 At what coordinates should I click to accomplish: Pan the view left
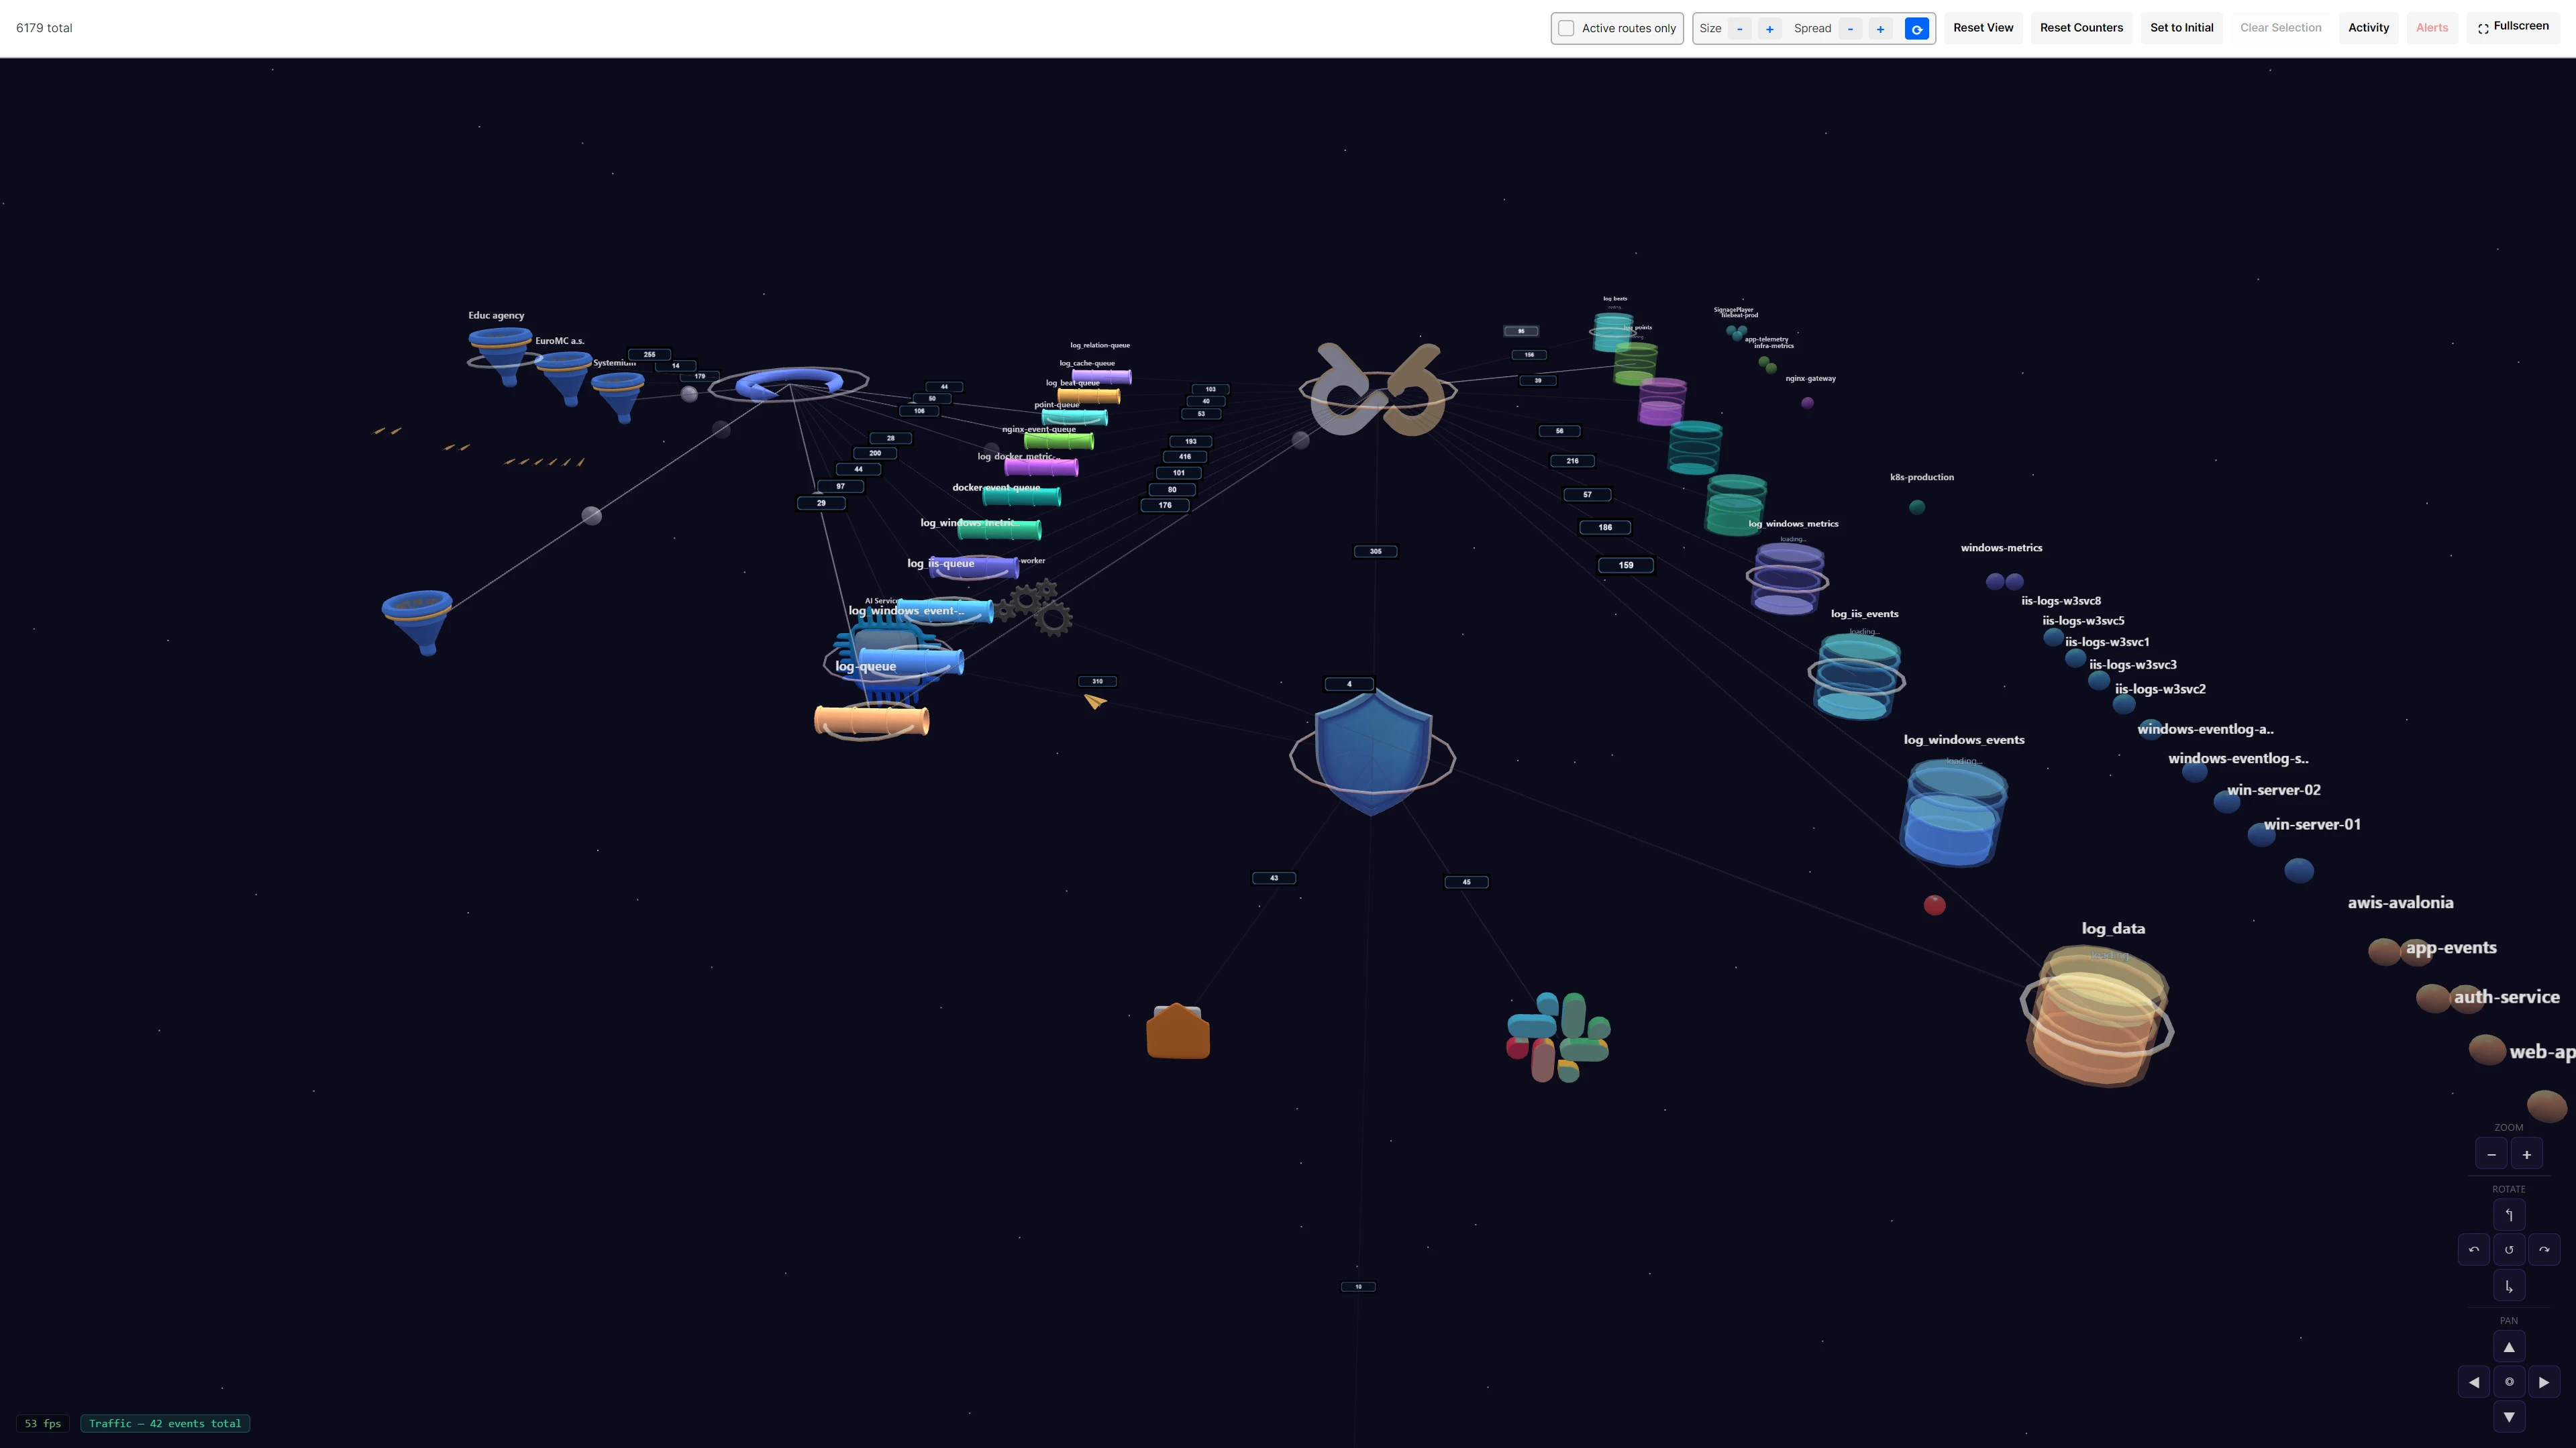2474,1382
